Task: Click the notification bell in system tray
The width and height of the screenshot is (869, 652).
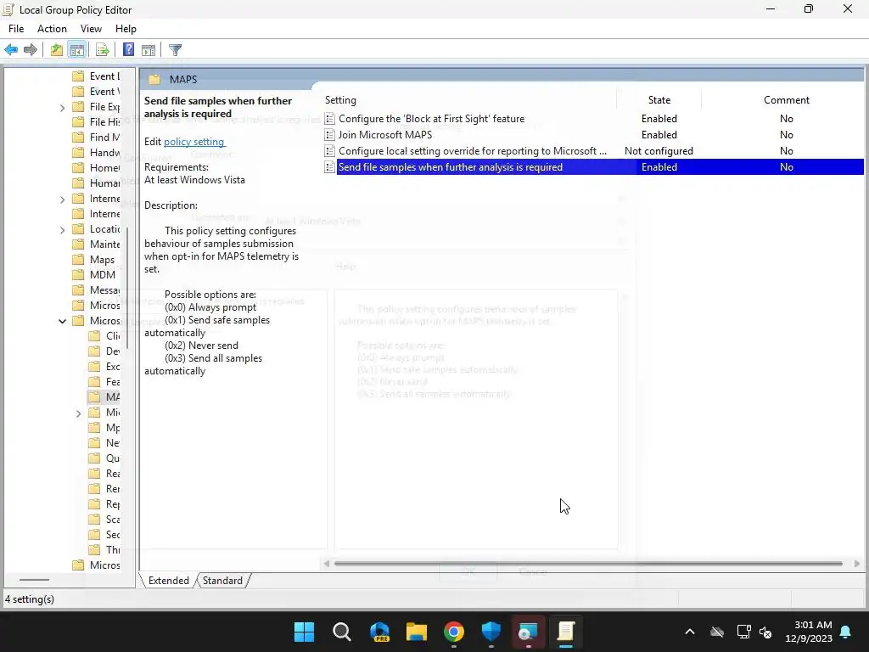Action: pyautogui.click(x=846, y=632)
